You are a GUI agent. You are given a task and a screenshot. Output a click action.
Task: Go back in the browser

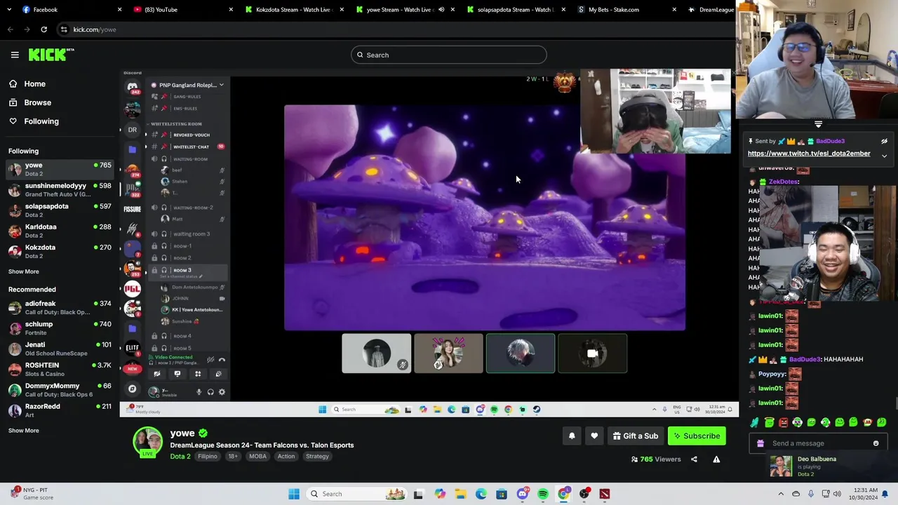(11, 29)
